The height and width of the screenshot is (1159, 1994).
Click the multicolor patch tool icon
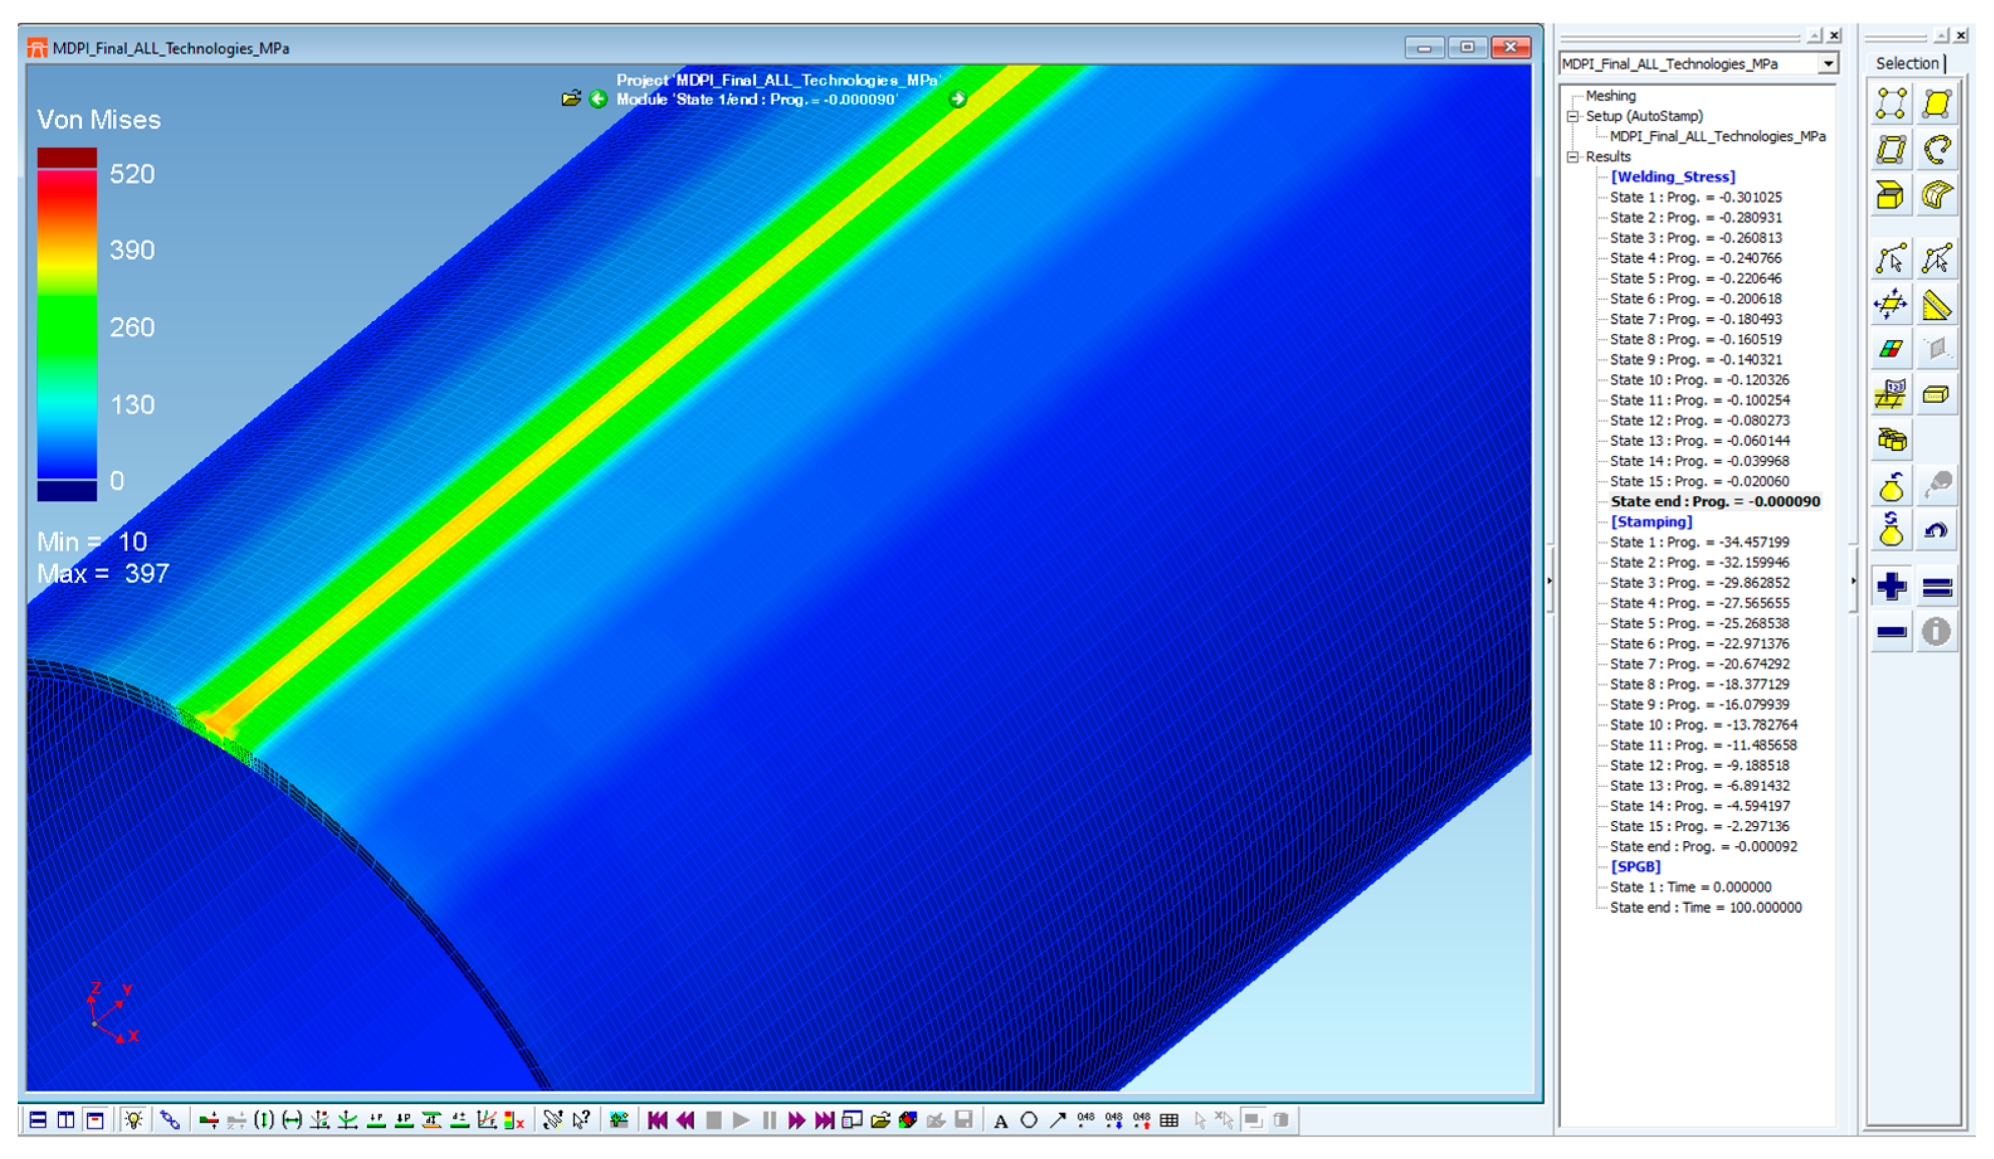[x=1890, y=349]
